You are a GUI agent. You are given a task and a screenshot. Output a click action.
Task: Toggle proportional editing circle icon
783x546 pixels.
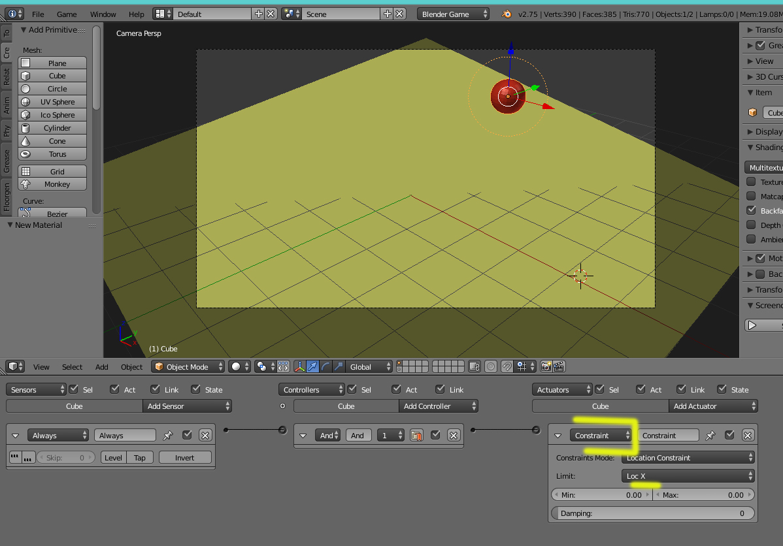tap(491, 367)
